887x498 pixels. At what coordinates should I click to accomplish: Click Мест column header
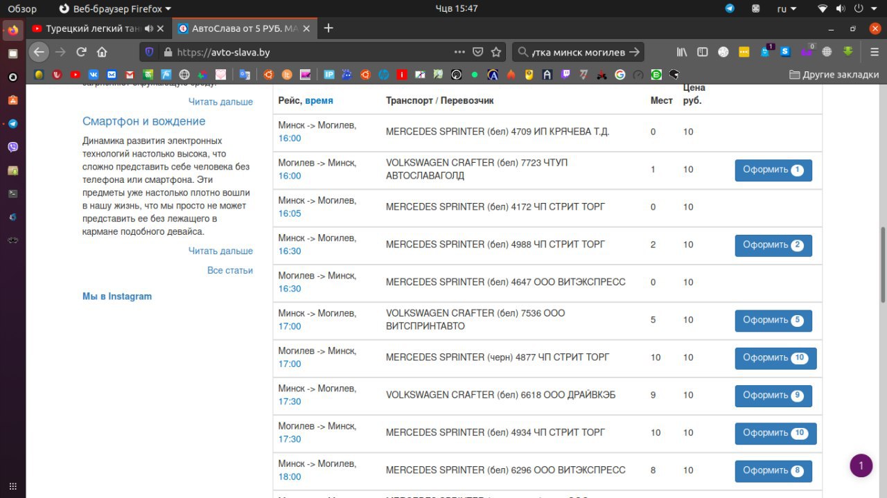[661, 100]
